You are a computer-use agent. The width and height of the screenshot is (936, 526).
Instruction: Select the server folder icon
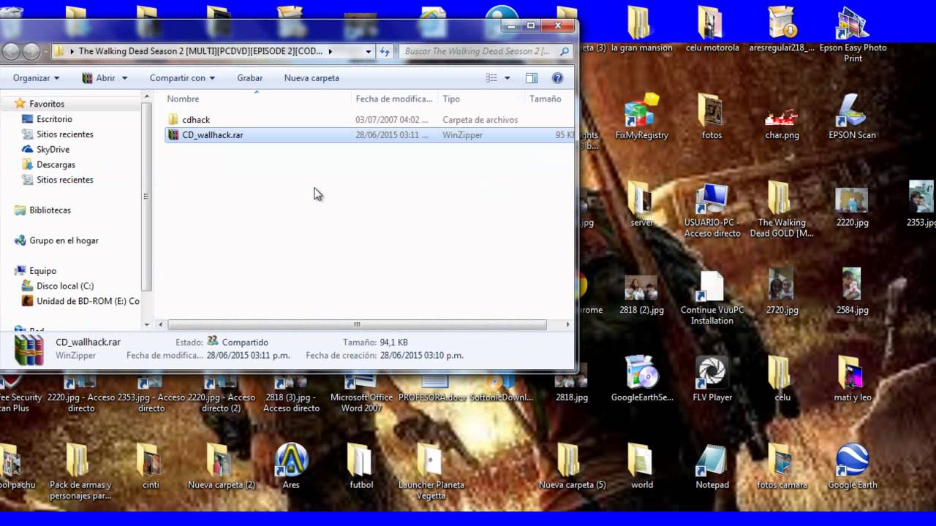641,205
